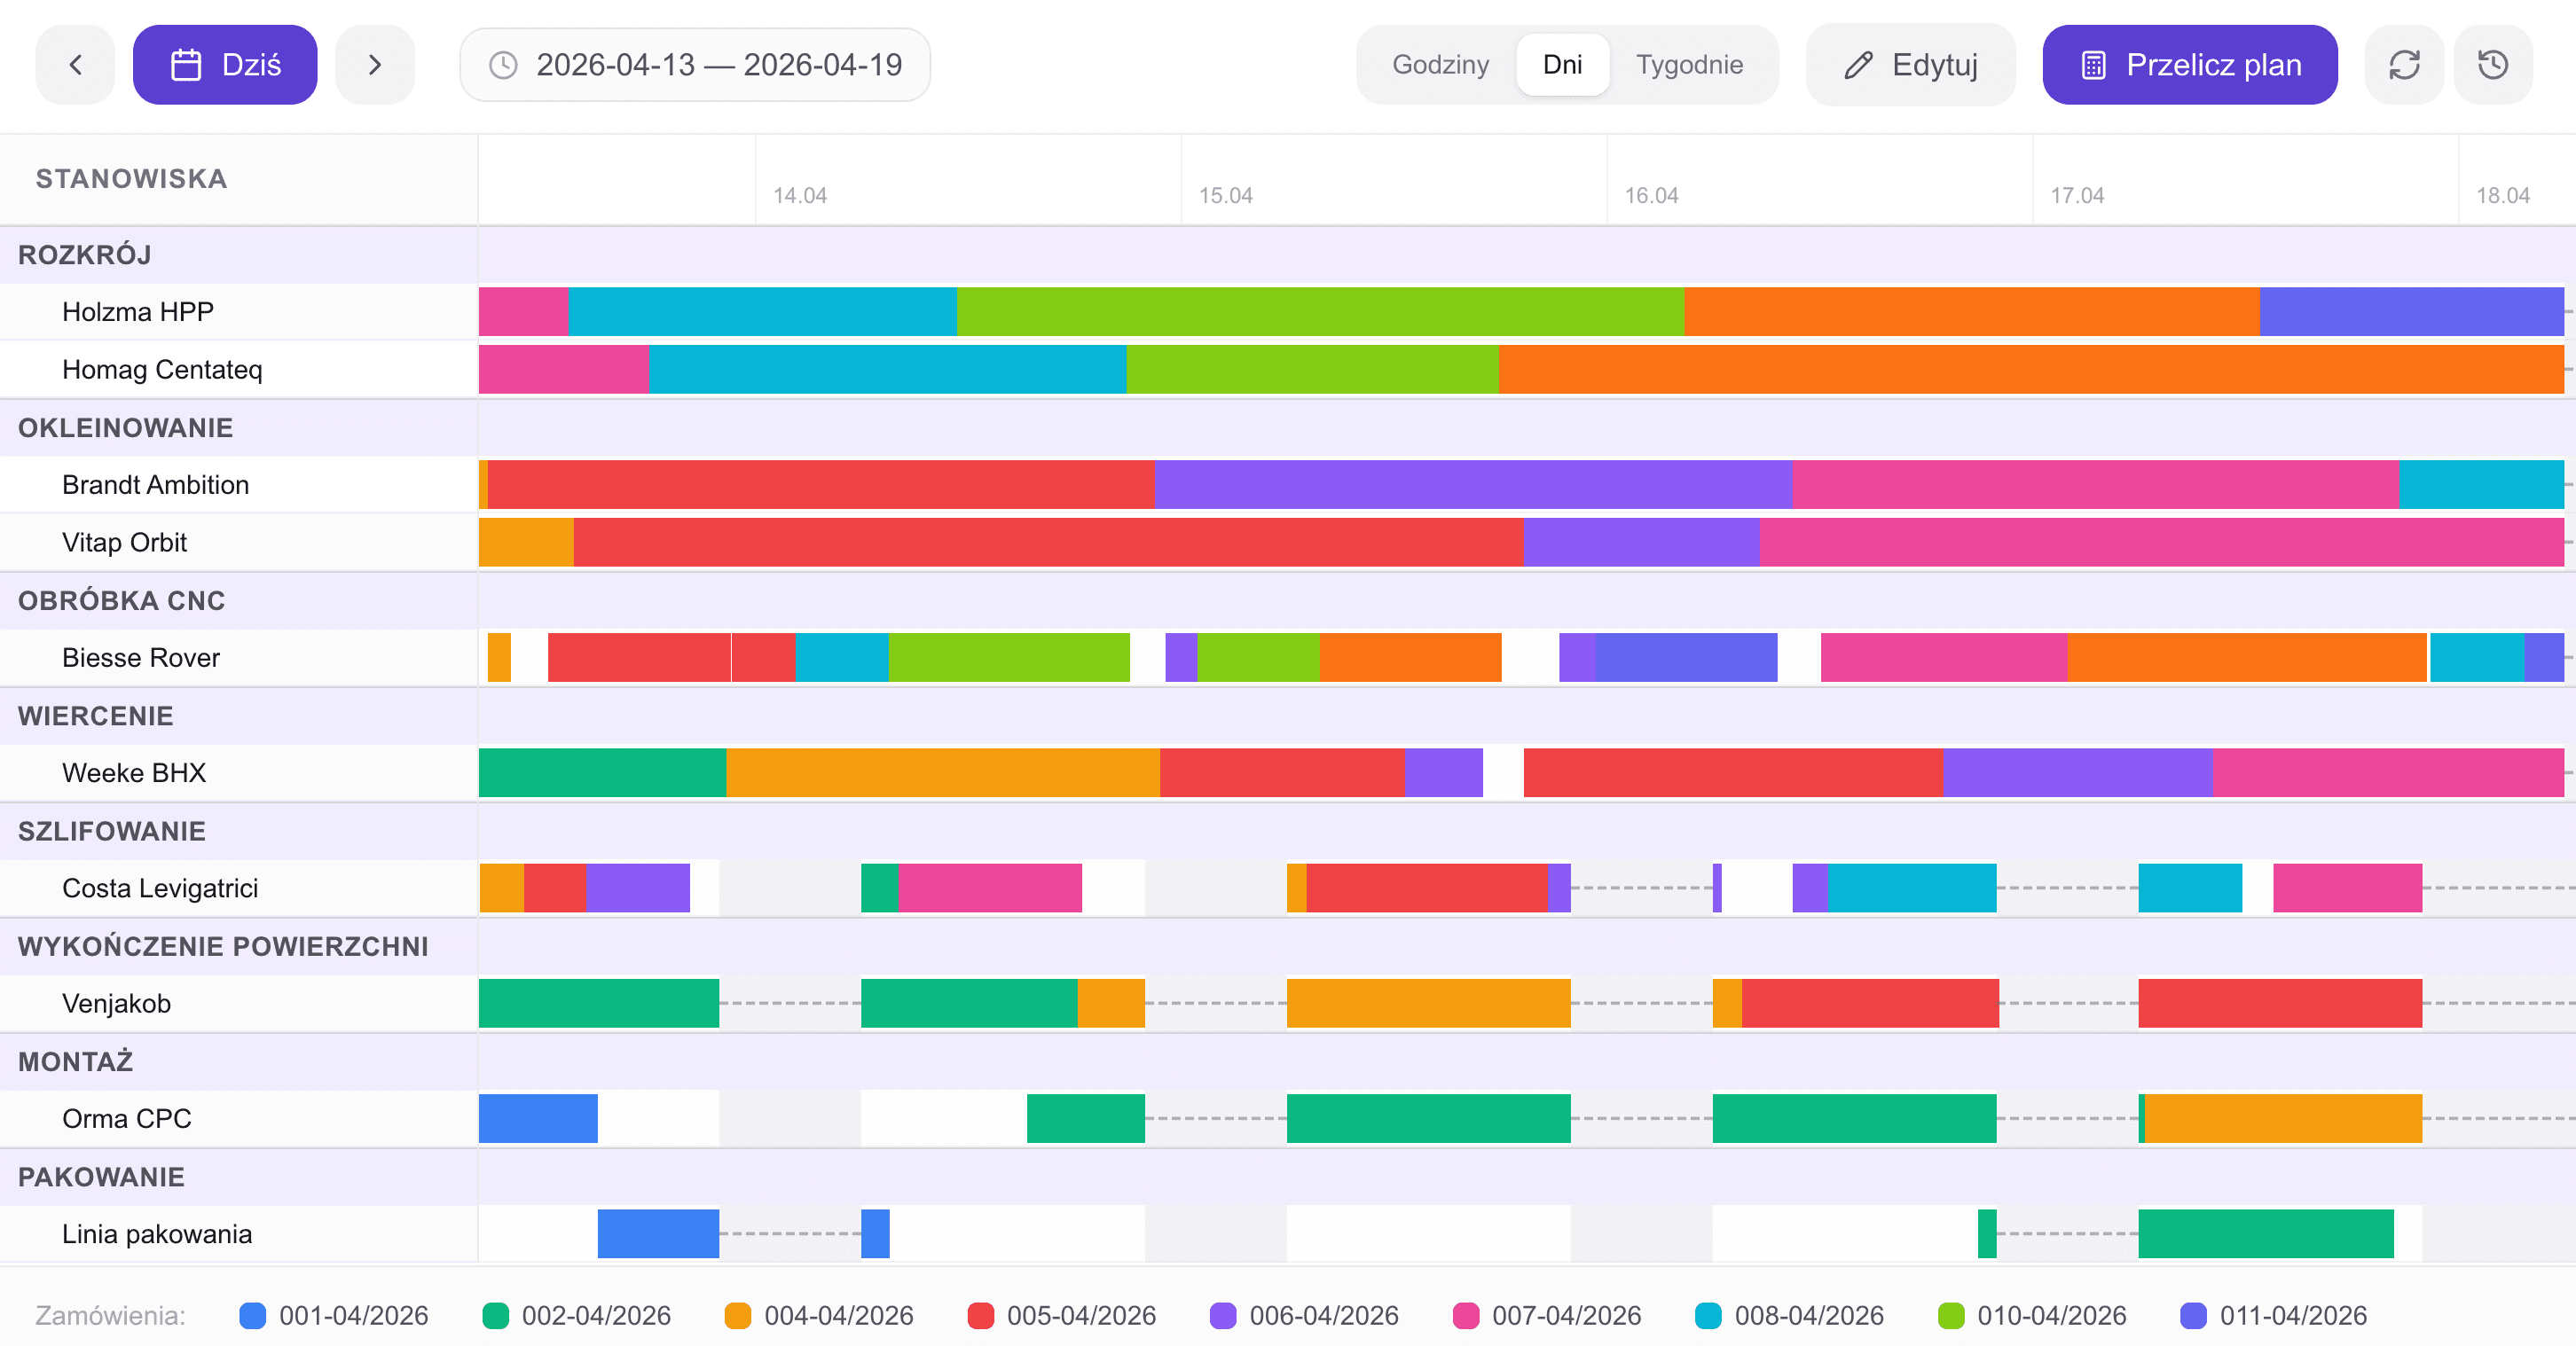Viewport: 2576px width, 1346px height.
Task: Click the calendar icon in the Dziś button
Action: 186,65
